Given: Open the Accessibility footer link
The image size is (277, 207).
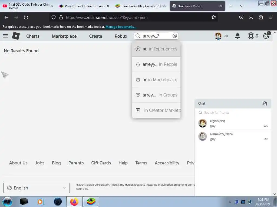Looking at the screenshot, I should click(x=167, y=163).
